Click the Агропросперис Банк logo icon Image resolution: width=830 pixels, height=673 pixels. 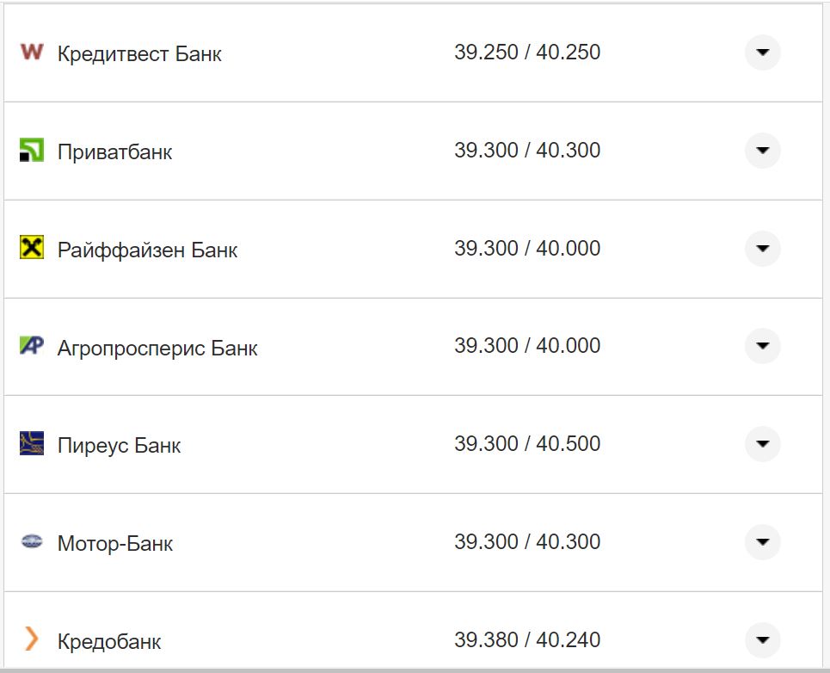pos(31,346)
